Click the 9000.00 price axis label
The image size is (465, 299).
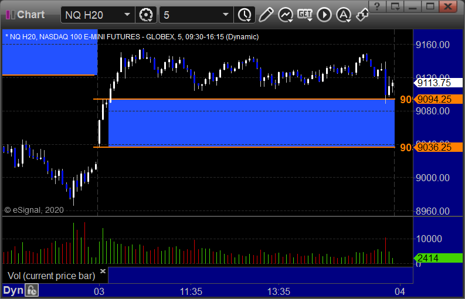coord(432,178)
